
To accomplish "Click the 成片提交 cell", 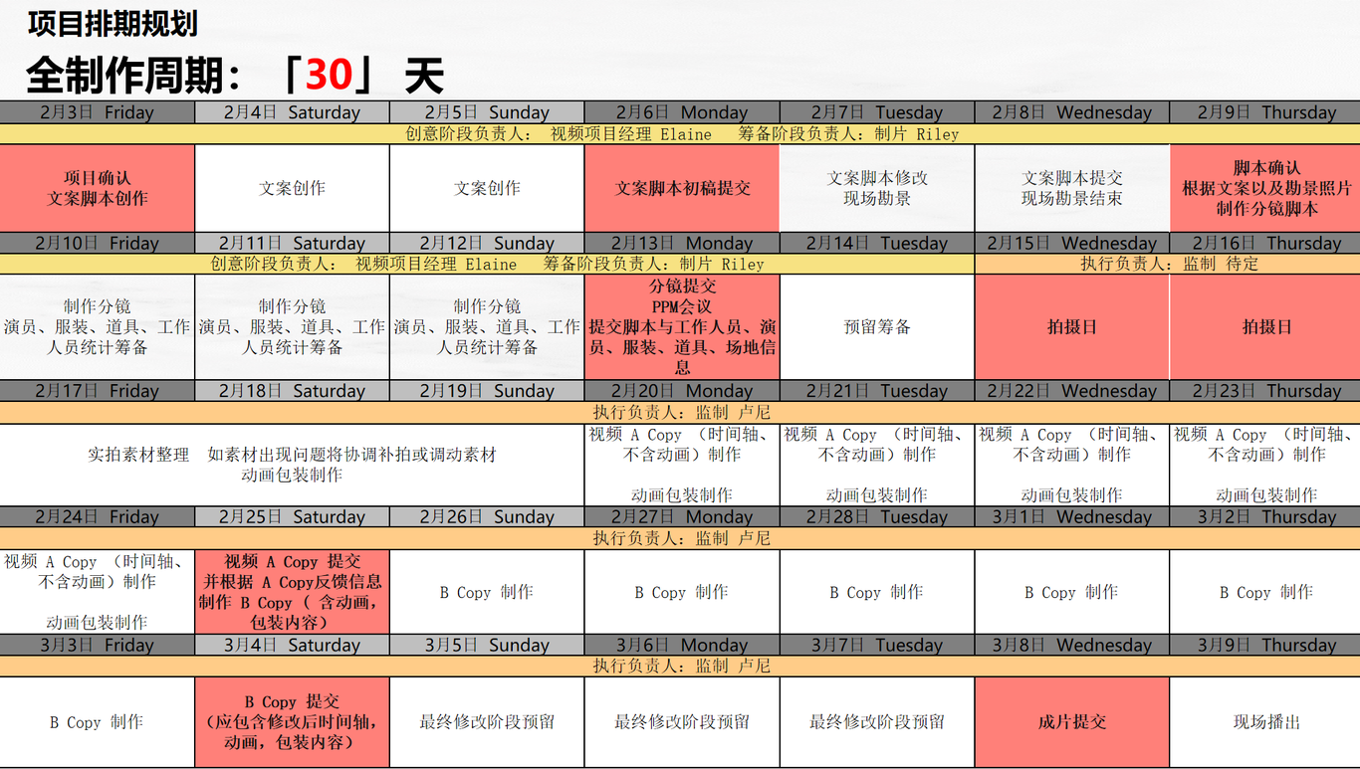I will (x=1072, y=722).
